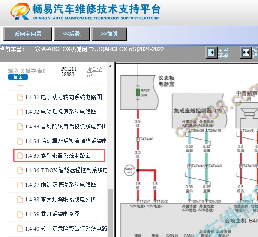Go back with the <<后退 button
The height and width of the screenshot is (237, 258).
pyautogui.click(x=72, y=34)
